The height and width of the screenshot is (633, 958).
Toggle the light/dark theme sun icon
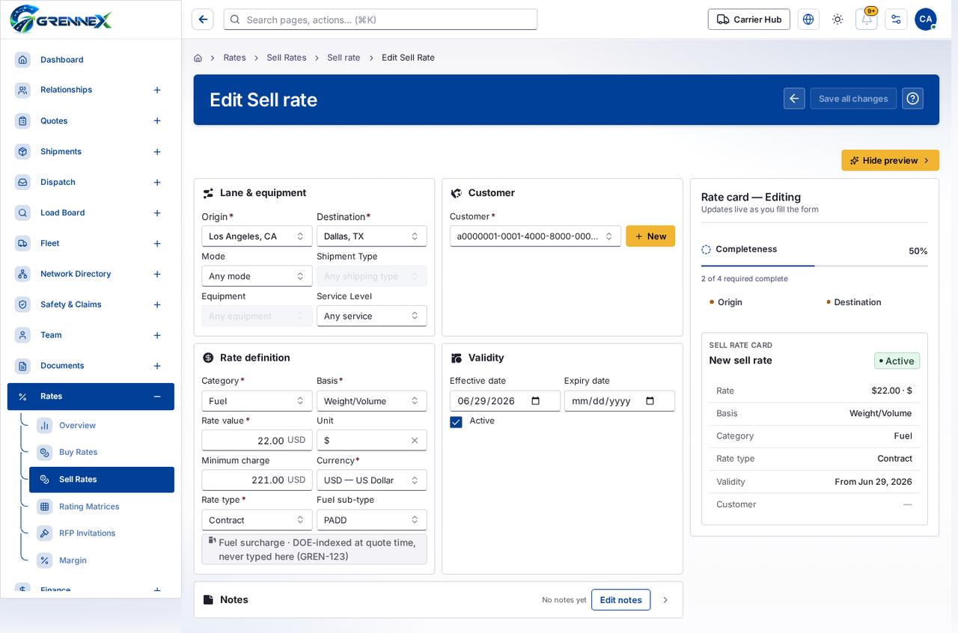[838, 19]
